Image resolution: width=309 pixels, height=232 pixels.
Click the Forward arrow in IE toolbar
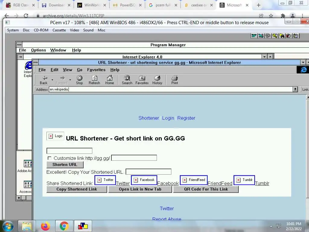(62, 78)
